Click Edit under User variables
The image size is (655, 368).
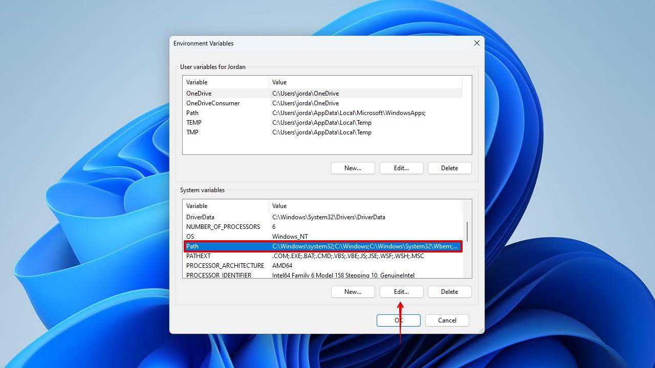pos(401,168)
